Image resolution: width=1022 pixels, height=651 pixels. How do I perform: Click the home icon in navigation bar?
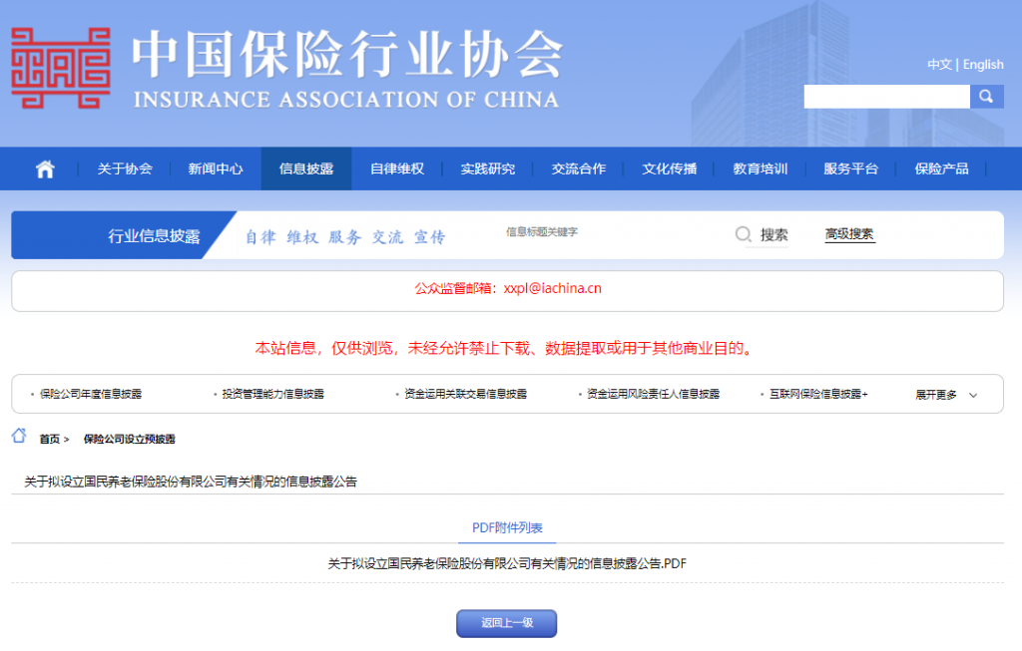45,169
